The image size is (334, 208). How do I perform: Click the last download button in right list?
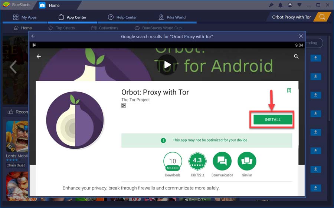[315, 188]
